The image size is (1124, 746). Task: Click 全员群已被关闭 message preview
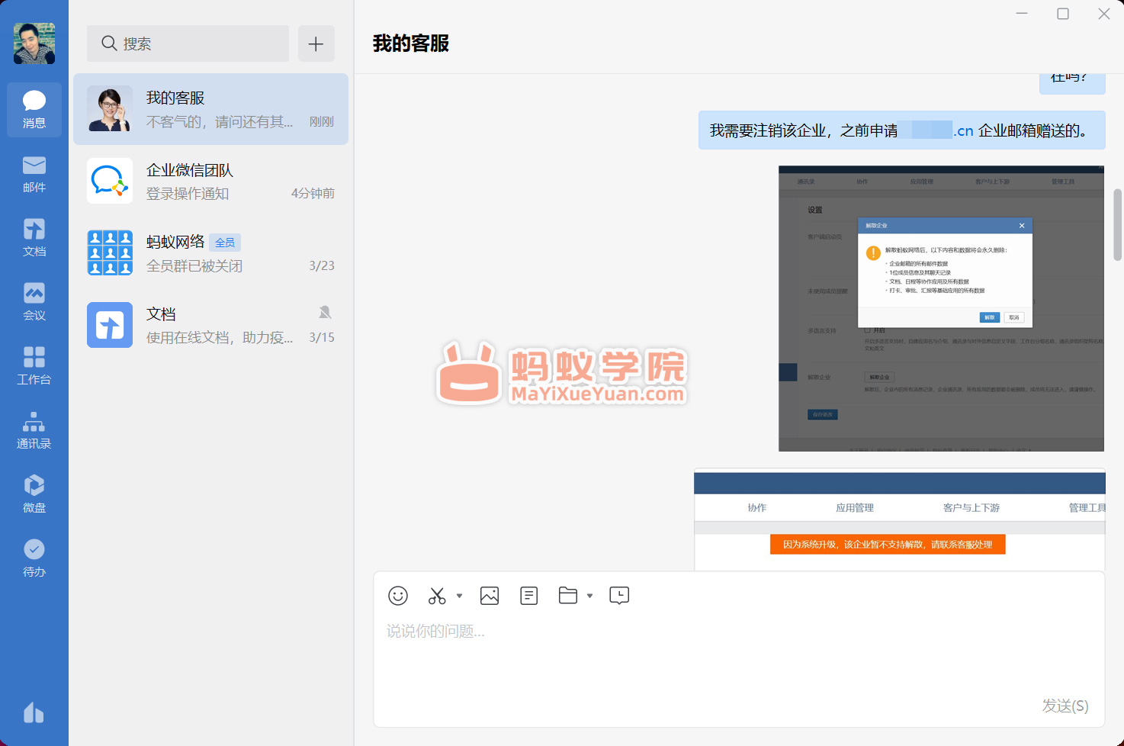[194, 265]
